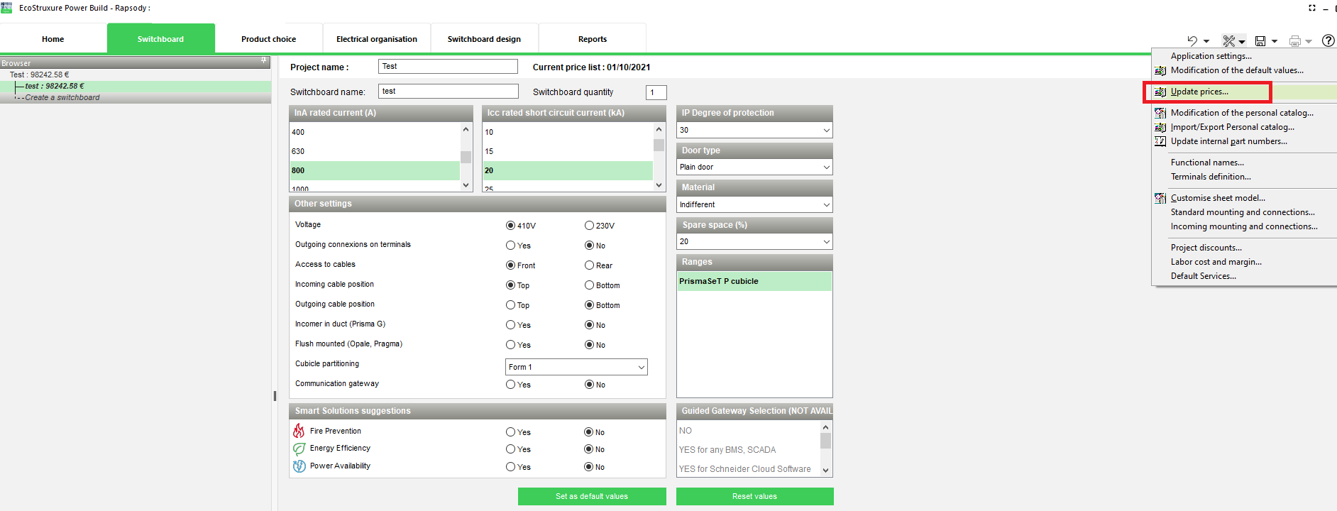Switch to the Home tab
This screenshot has height=511, width=1337.
[53, 39]
